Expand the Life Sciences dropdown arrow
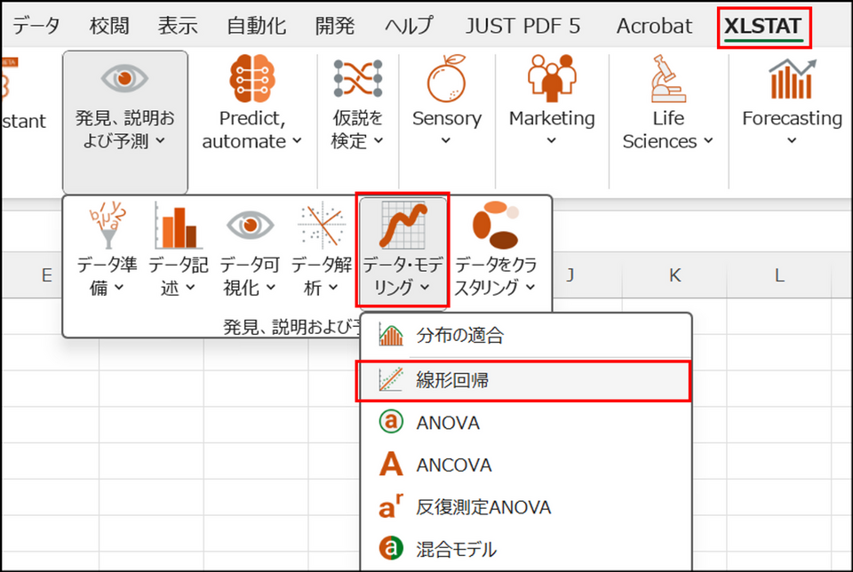 [708, 140]
